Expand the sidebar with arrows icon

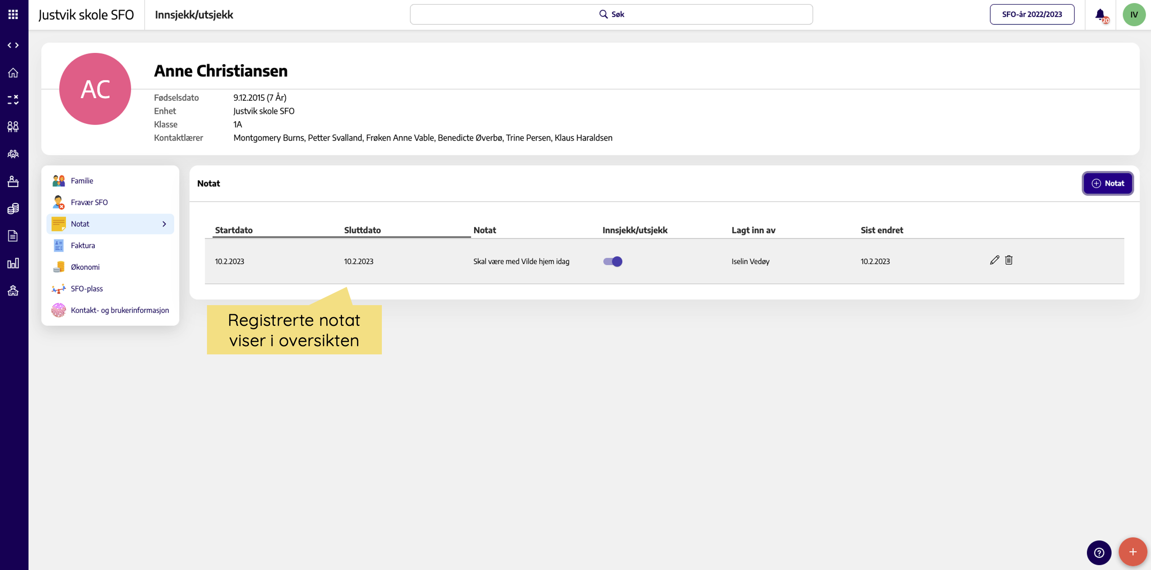pyautogui.click(x=13, y=45)
